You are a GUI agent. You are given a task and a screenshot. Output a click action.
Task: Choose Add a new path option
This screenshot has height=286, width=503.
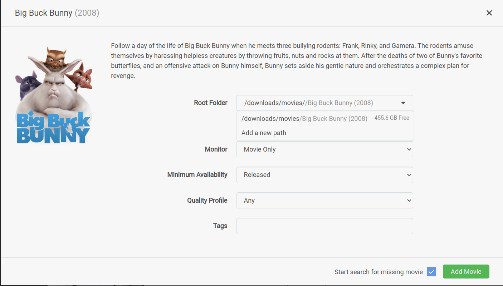click(325, 133)
